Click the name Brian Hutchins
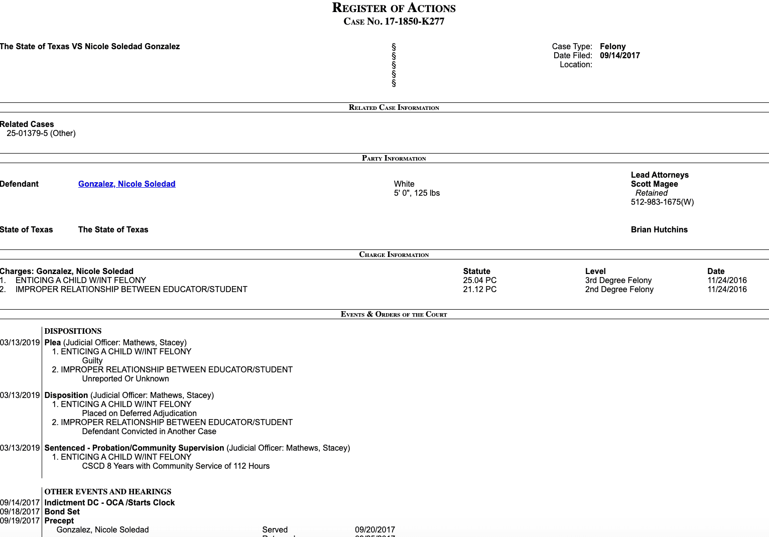769x537 pixels. [x=659, y=230]
